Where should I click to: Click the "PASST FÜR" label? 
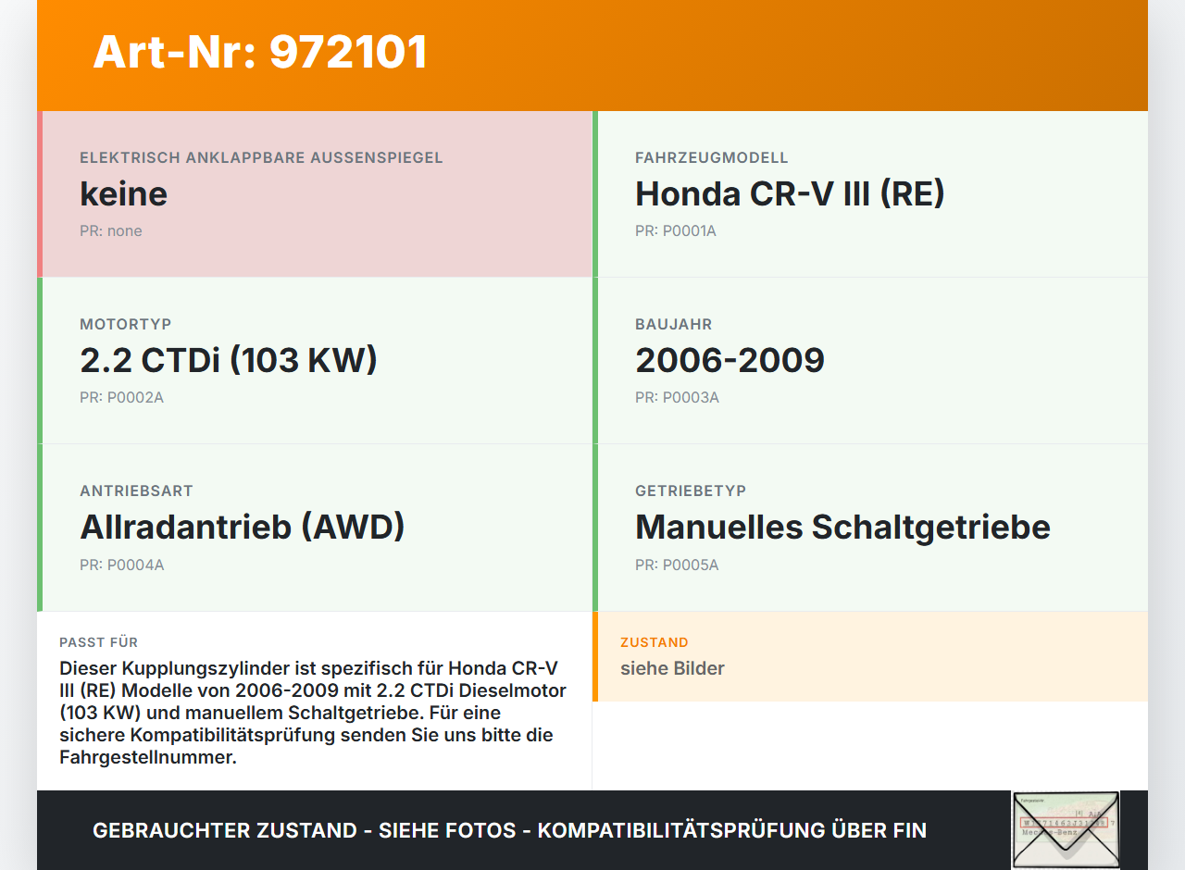pos(99,642)
